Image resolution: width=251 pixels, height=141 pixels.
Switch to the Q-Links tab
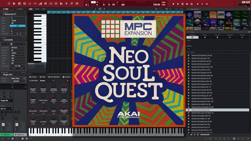(x=33, y=77)
